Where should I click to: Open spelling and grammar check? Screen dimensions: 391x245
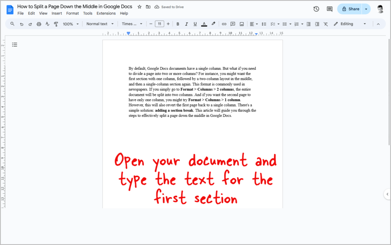coord(47,24)
